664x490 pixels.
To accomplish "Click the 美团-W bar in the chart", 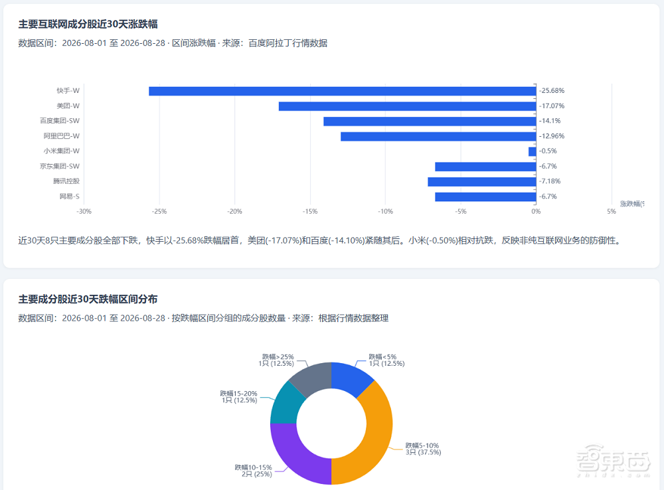I will (408, 106).
